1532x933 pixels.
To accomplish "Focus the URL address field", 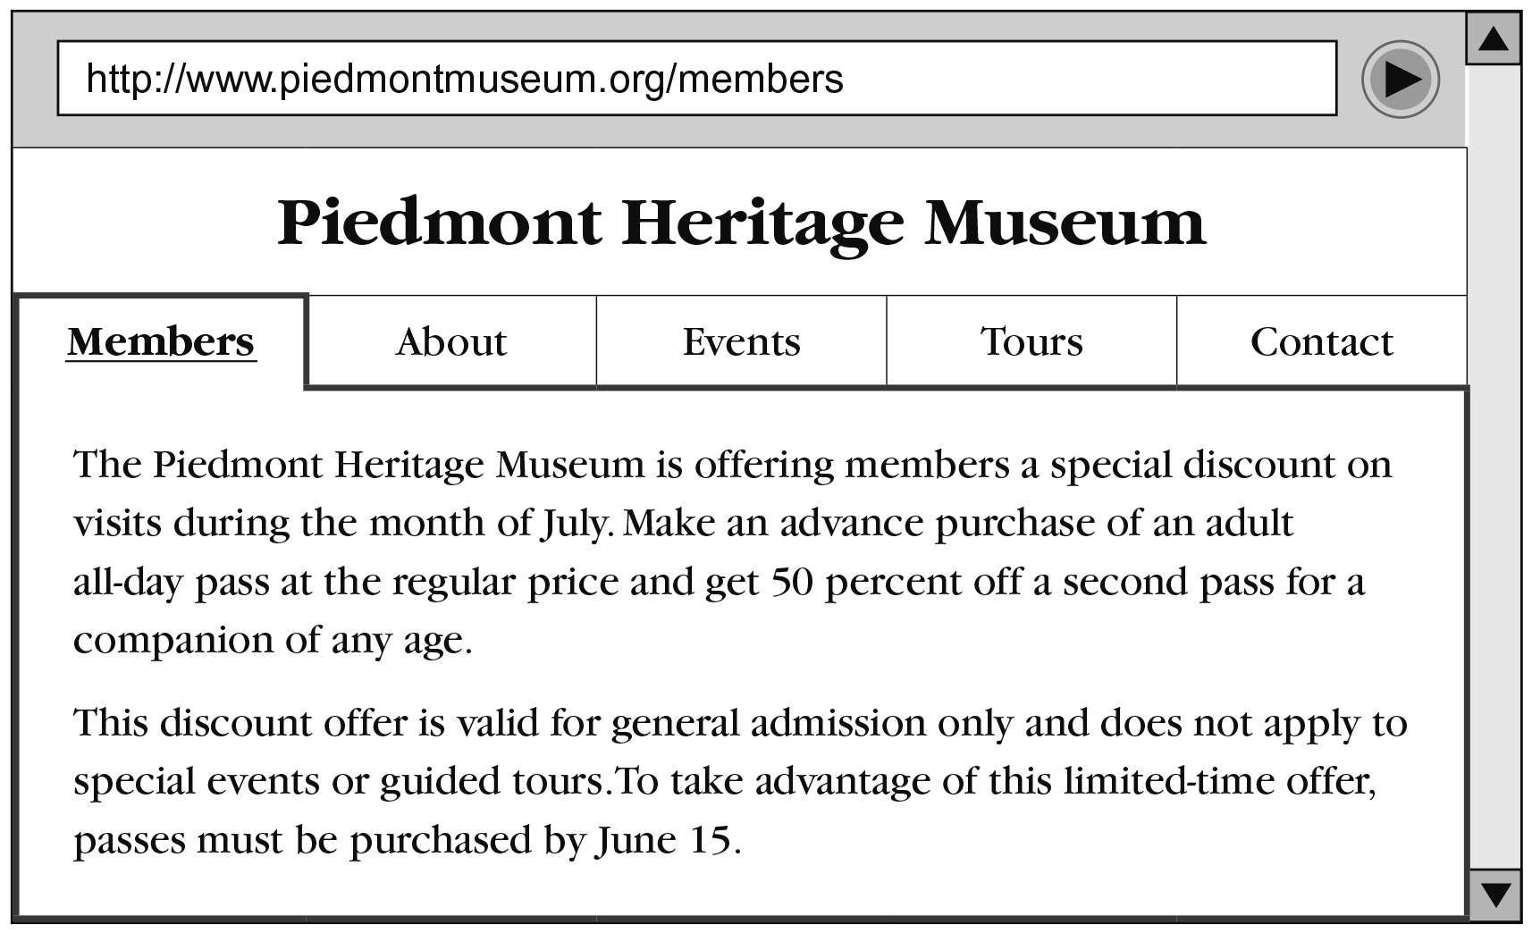I will [696, 79].
